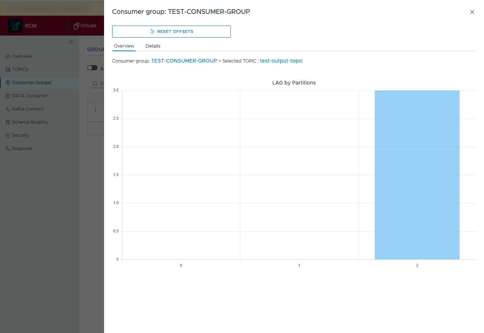Viewport: 484px width, 333px height.
Task: Toggle the switch under the GROUPS heading
Action: point(92,68)
